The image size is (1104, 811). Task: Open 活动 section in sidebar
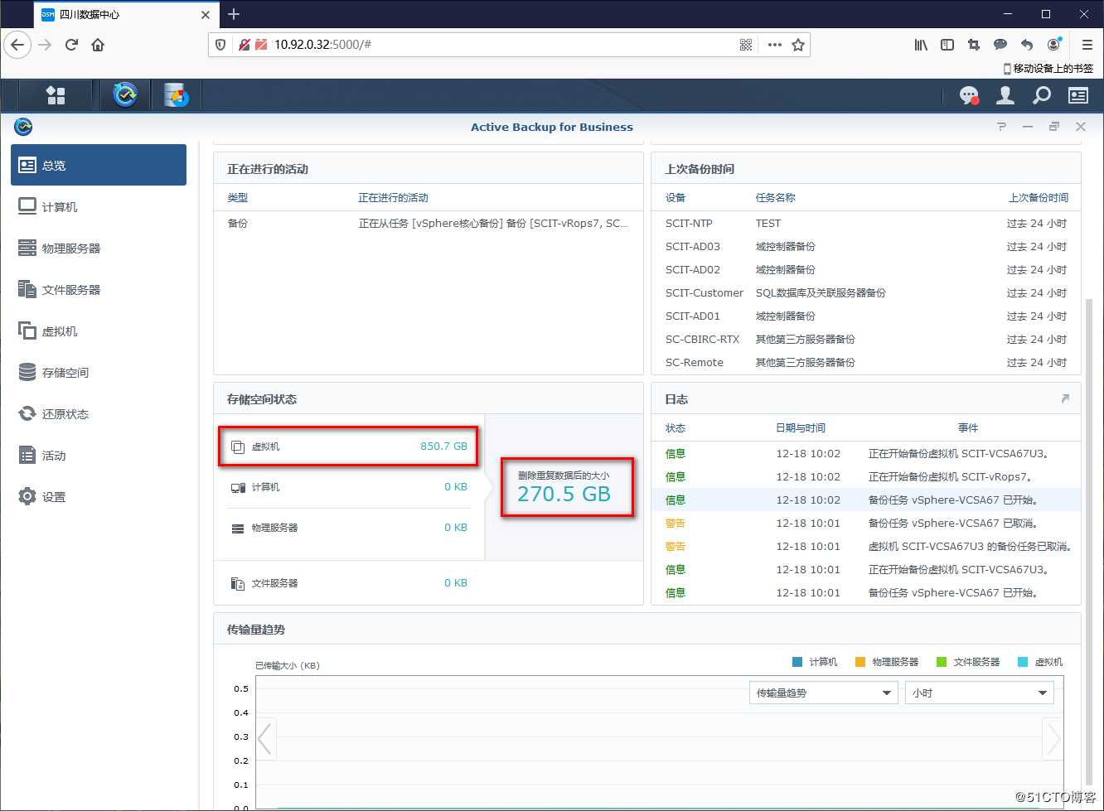point(99,455)
